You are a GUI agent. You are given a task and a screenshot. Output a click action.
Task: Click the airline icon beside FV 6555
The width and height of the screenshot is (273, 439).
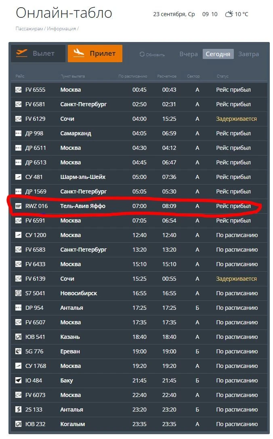pyautogui.click(x=18, y=90)
